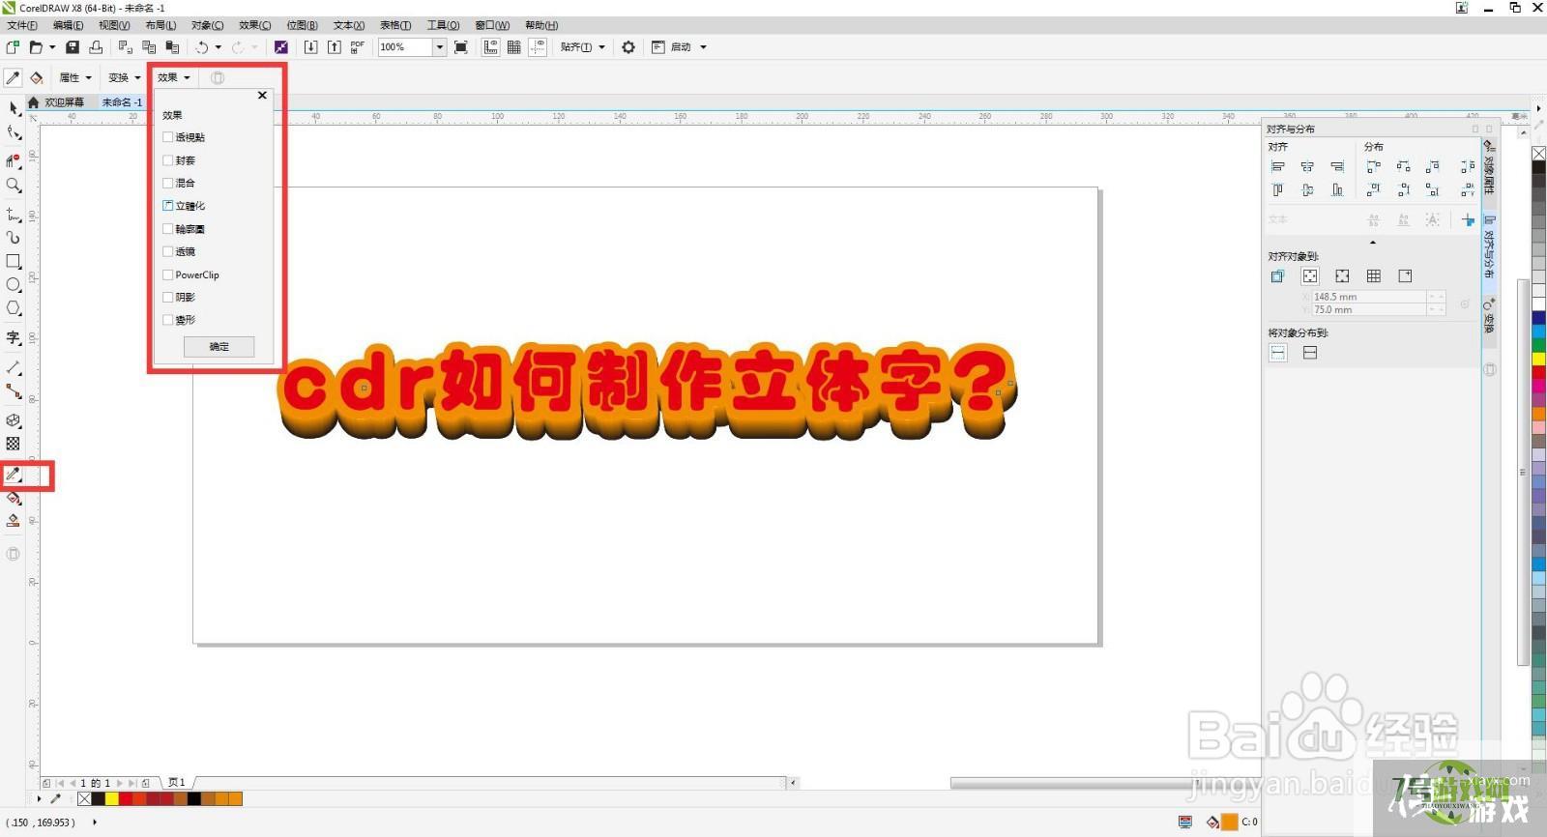Click the New document icon
Viewport: 1547px width, 837px height.
tap(14, 46)
